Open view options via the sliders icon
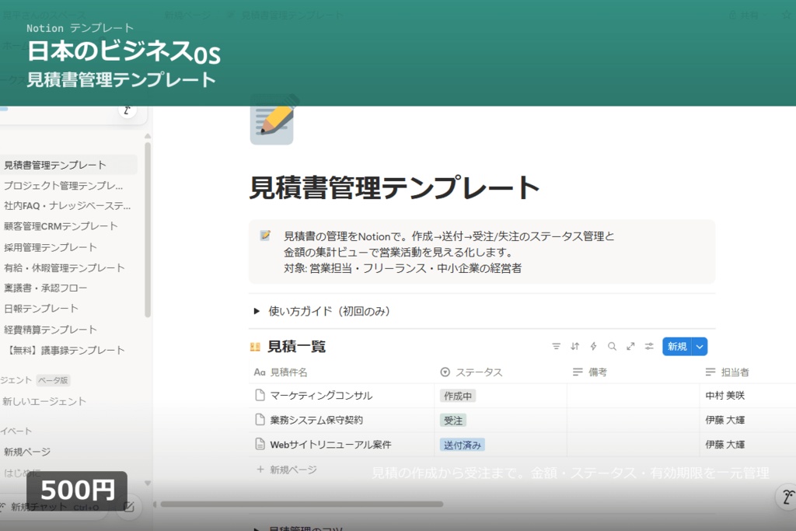This screenshot has width=796, height=531. [649, 346]
